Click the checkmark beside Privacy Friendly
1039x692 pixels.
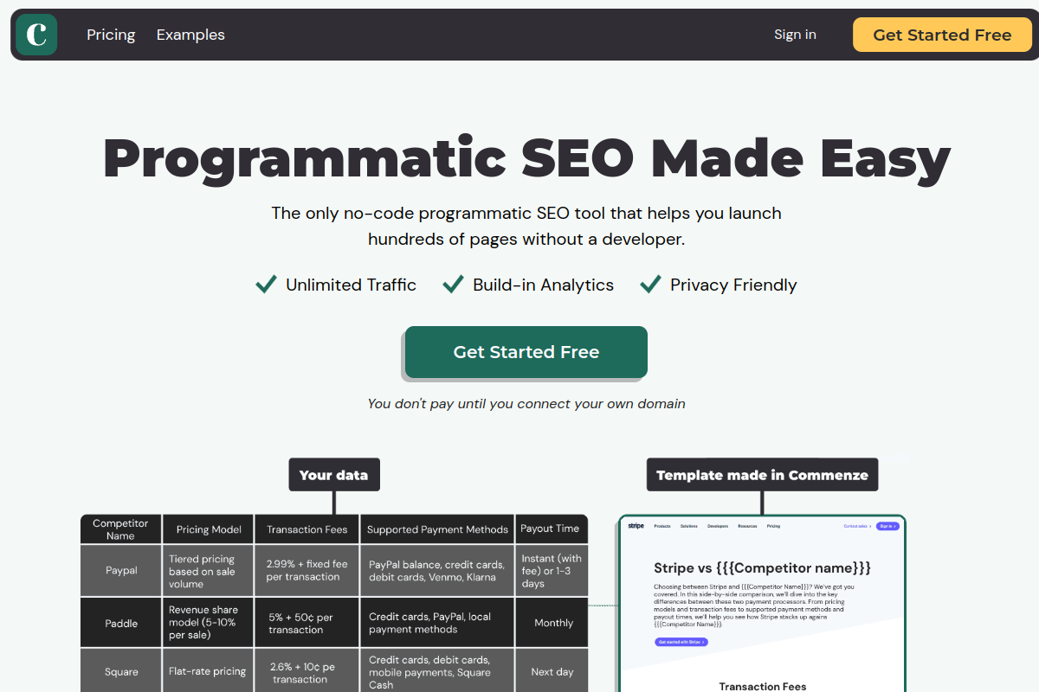[x=650, y=285]
